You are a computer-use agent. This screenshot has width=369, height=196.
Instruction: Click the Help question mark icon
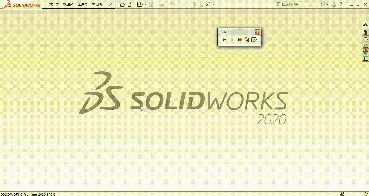341,4
